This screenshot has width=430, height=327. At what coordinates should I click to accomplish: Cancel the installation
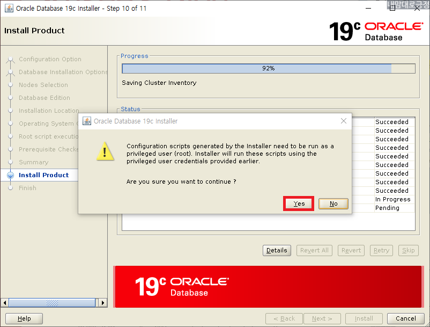405,318
